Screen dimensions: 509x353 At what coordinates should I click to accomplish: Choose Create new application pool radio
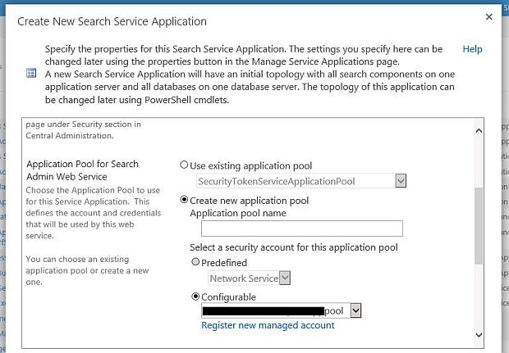184,200
